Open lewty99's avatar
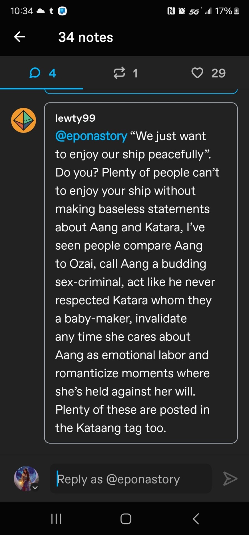This screenshot has width=249, height=535. [24, 120]
